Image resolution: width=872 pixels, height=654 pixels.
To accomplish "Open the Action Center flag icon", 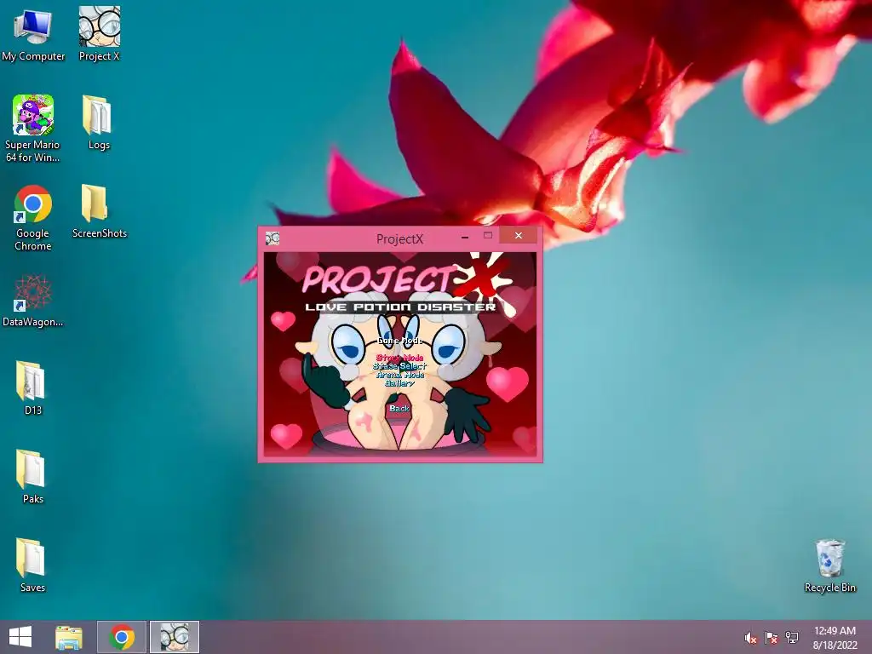I will pos(772,638).
